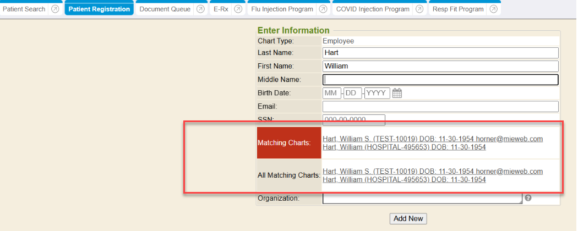The width and height of the screenshot is (578, 231).
Task: Click the Organization text field
Action: pos(422,199)
